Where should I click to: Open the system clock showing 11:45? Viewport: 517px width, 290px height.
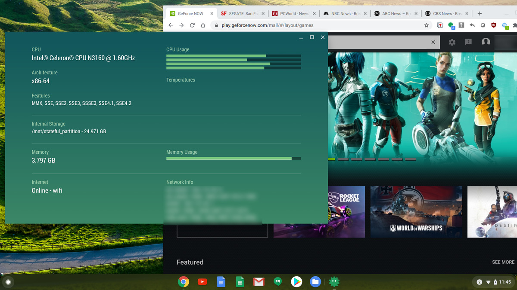(505, 282)
